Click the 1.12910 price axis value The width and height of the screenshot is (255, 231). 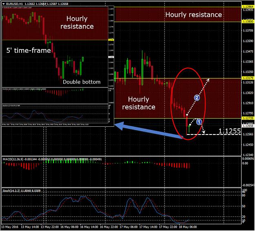click(x=248, y=103)
